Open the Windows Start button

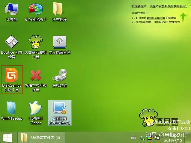pyautogui.click(x=7, y=138)
